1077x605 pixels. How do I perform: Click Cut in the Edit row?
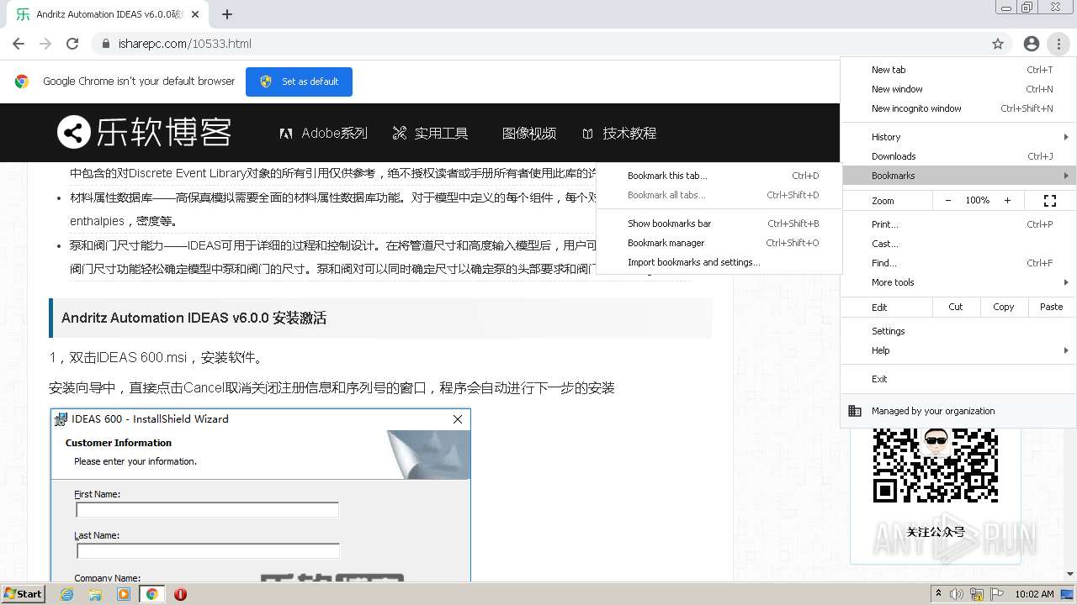click(956, 307)
